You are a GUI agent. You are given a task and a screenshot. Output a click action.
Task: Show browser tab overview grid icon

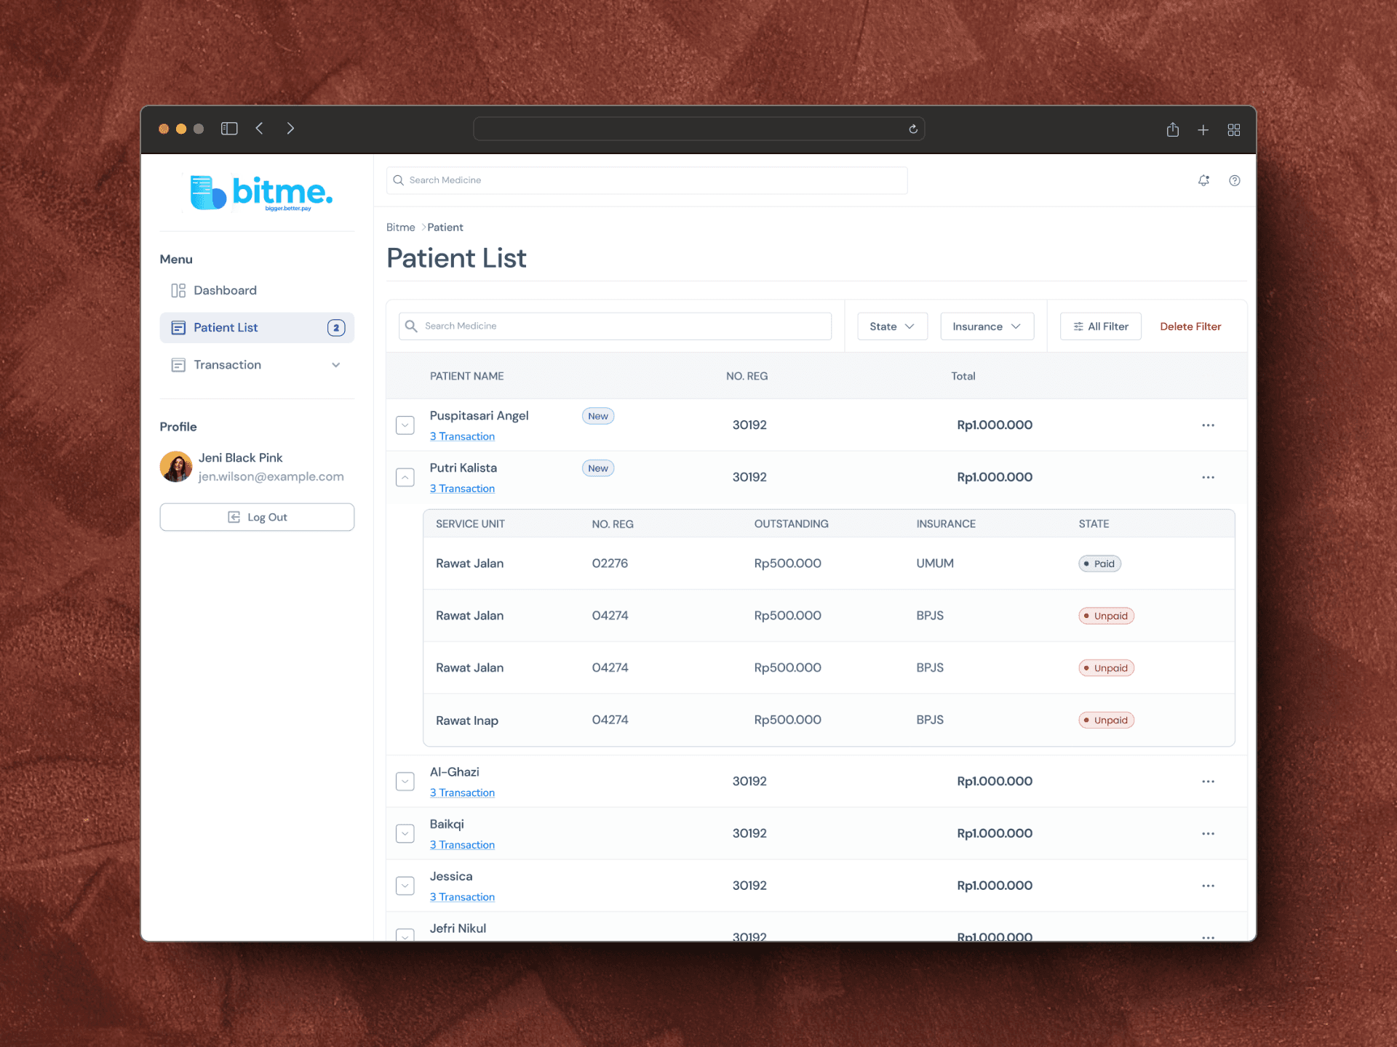click(1233, 129)
